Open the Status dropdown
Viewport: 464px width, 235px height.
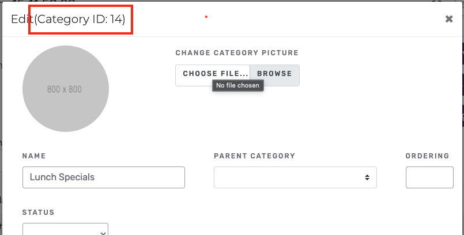coord(65,229)
